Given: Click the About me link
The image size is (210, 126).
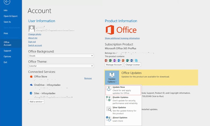Looking at the screenshot, I should 33,38.
